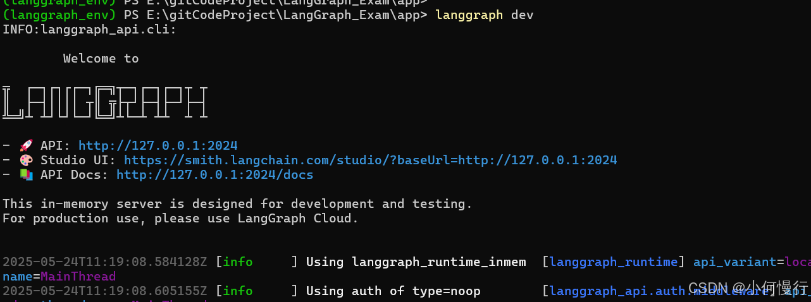Screen dimensions: 811x302
Task: Click the "INFO:langgraph_api.cli:" line
Action: pos(90,29)
